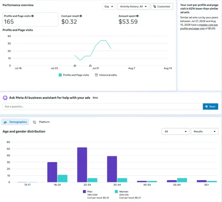Viewport: 222px width, 202px height.
Task: Click the Historical edits legend icon
Action: point(96,75)
